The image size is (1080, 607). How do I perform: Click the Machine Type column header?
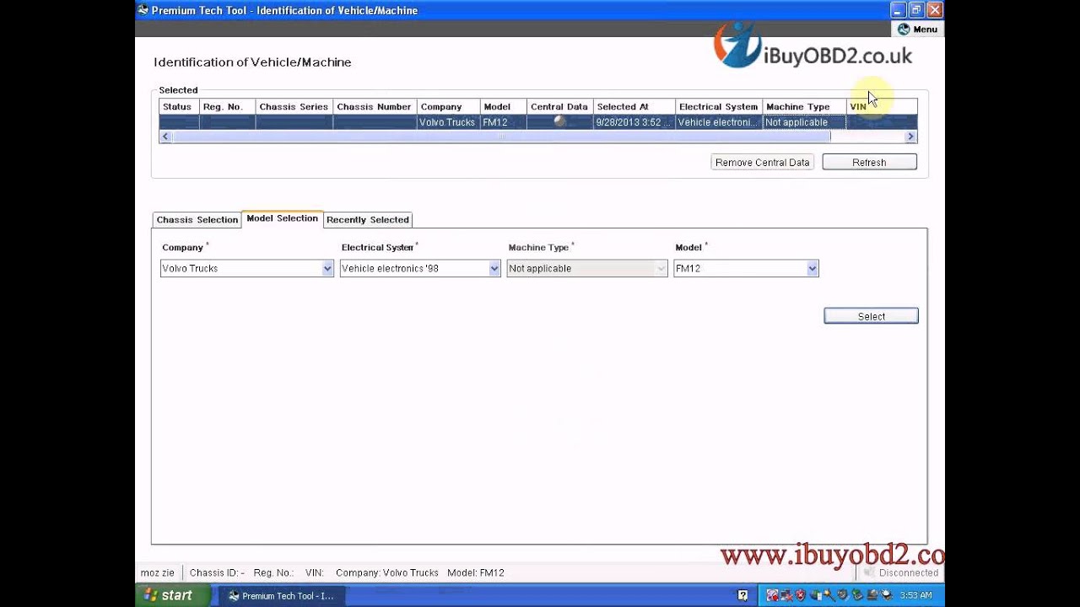(804, 106)
